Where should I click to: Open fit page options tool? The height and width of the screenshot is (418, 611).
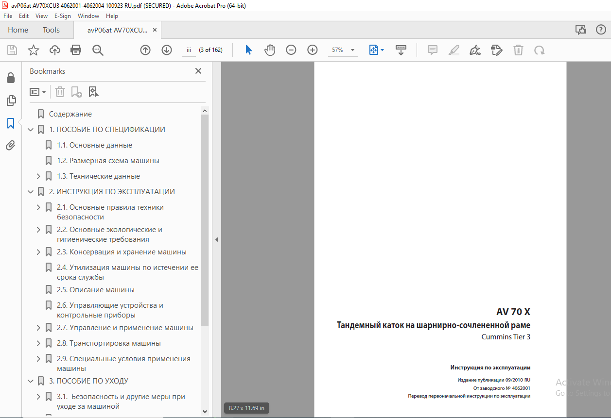pyautogui.click(x=376, y=50)
